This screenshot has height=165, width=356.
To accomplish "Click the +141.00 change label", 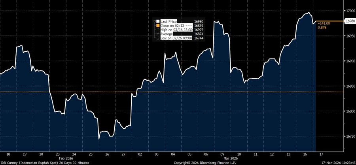I will 324,23.
